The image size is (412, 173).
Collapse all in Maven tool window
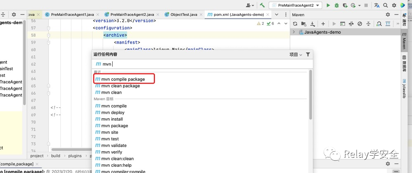pos(368,24)
